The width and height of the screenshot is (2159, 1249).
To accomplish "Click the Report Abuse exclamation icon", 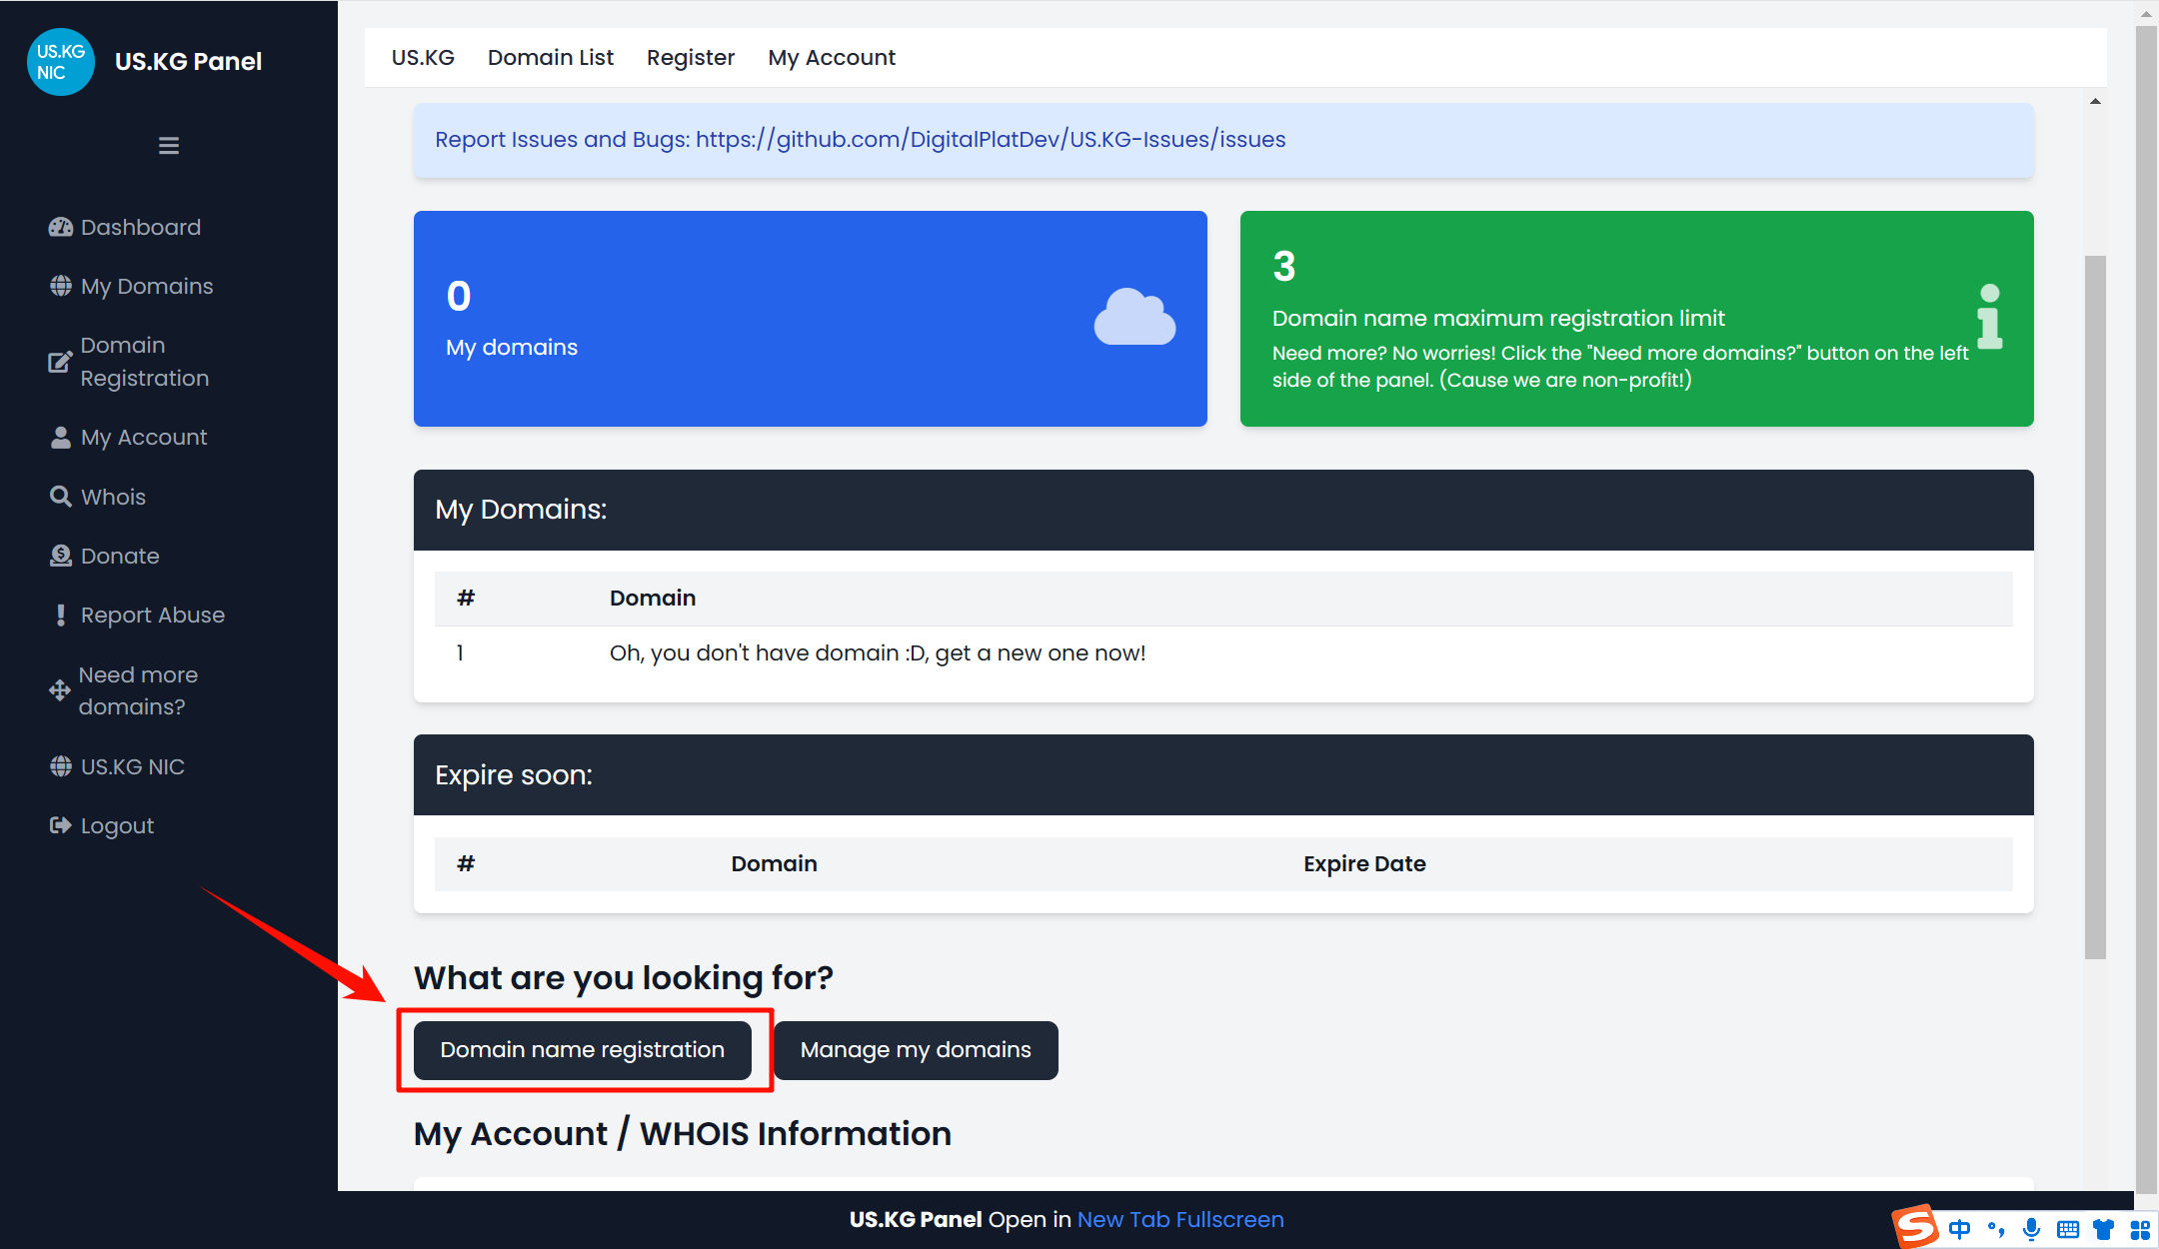I will [x=61, y=616].
